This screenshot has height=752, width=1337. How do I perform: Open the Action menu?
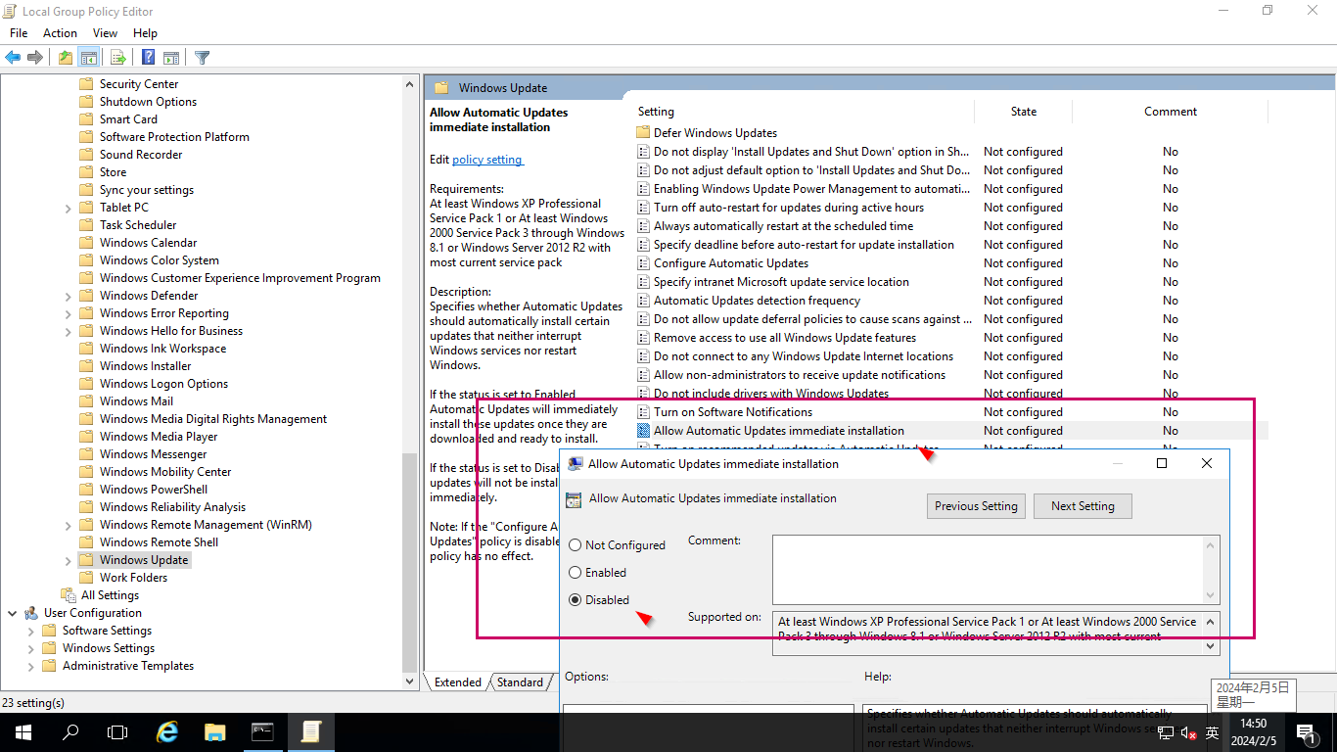(x=60, y=33)
